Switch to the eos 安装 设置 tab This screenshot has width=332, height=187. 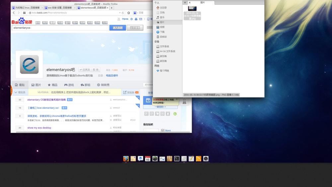click(x=60, y=8)
